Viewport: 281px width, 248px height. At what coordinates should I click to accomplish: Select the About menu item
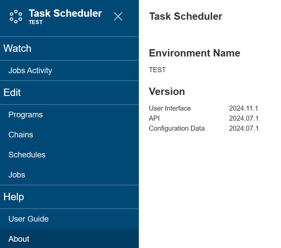19,239
